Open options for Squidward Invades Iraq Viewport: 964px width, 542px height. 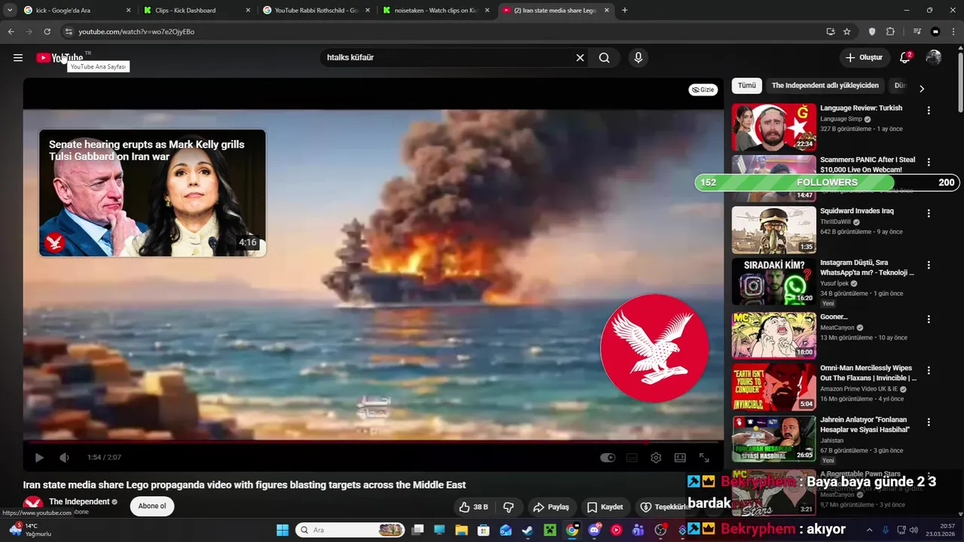coord(929,213)
